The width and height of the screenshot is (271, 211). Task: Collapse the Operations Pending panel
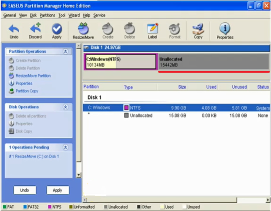pos(65,147)
